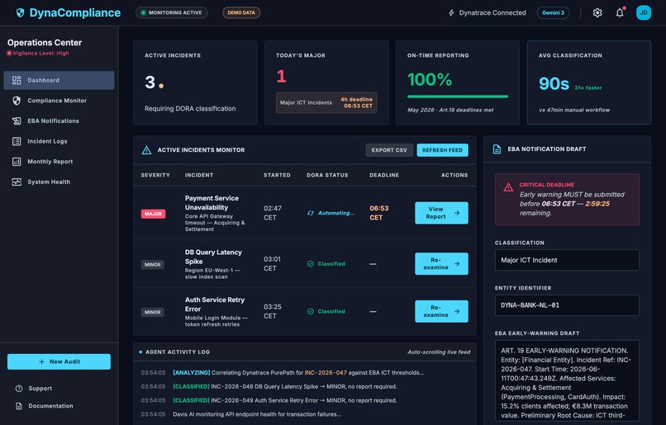Click the Monthly Report chart icon
The width and height of the screenshot is (666, 425).
click(17, 162)
